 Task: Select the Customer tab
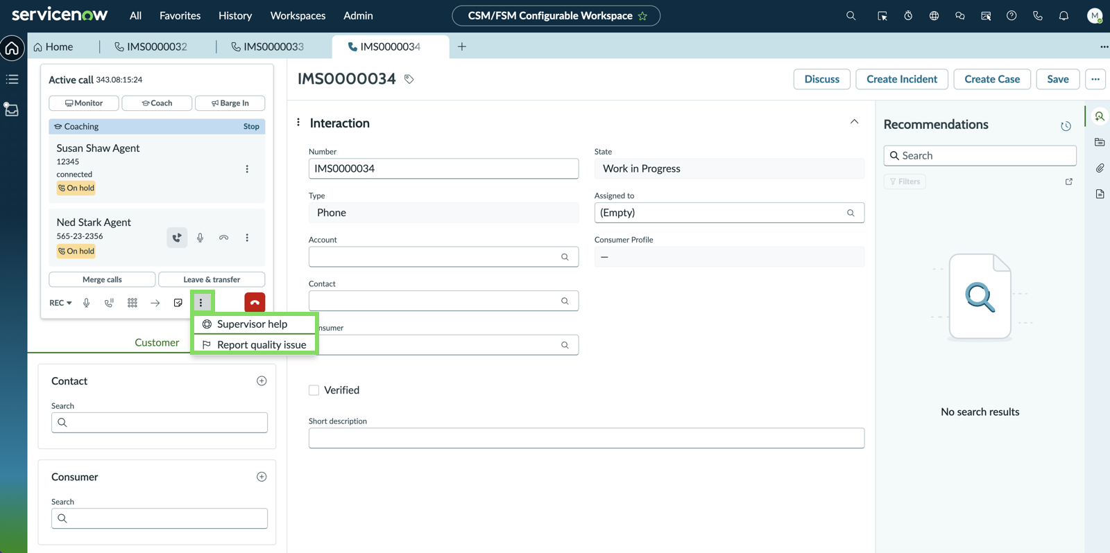[157, 342]
